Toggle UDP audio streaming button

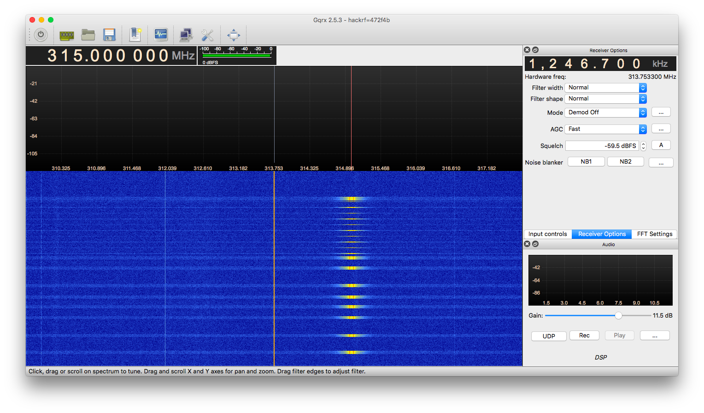coord(549,336)
